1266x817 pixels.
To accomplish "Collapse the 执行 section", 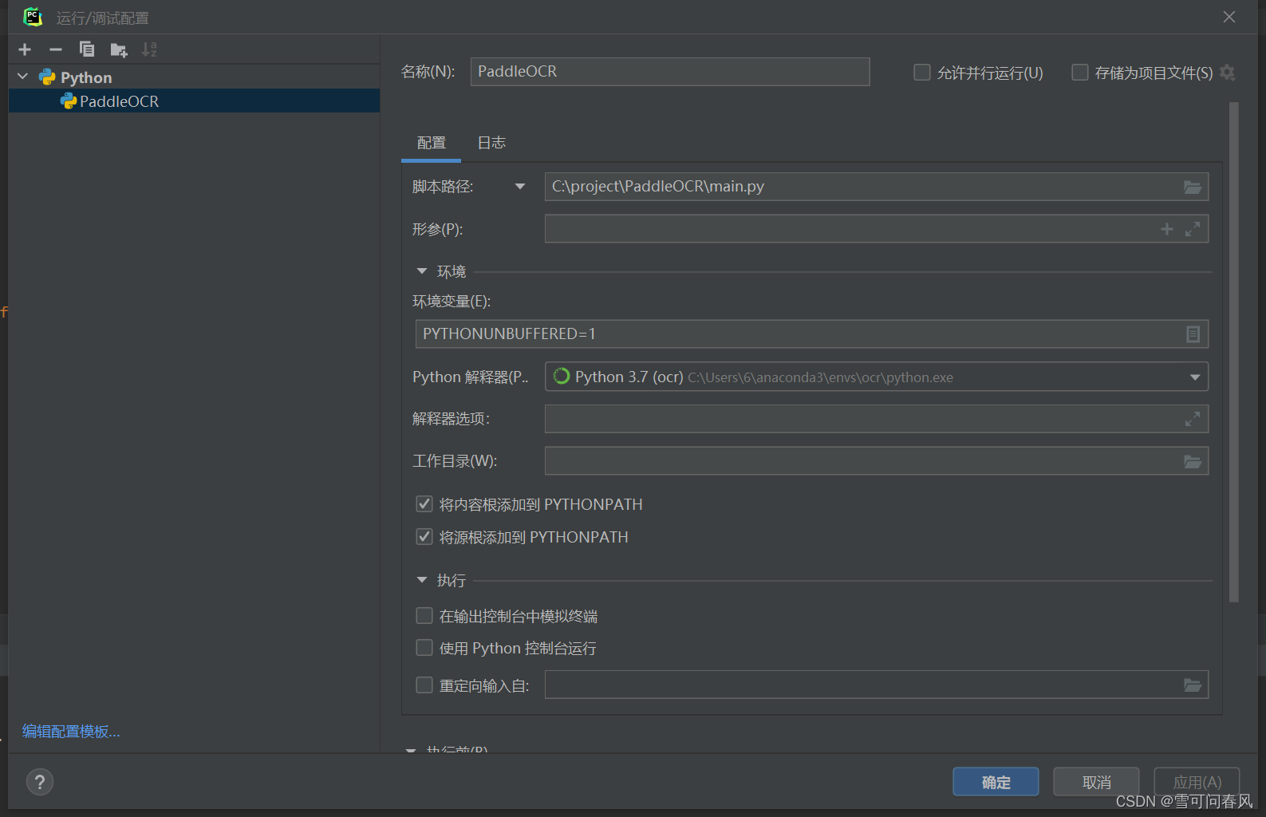I will (422, 580).
